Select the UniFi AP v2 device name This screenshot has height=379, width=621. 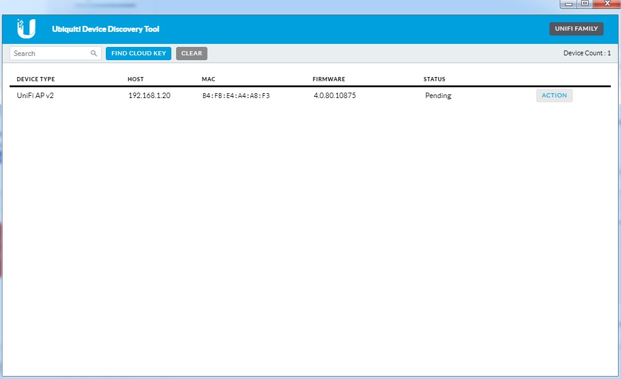point(35,96)
